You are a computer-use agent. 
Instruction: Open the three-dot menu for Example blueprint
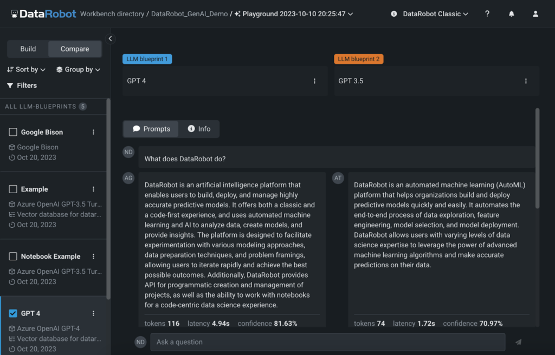tap(93, 189)
